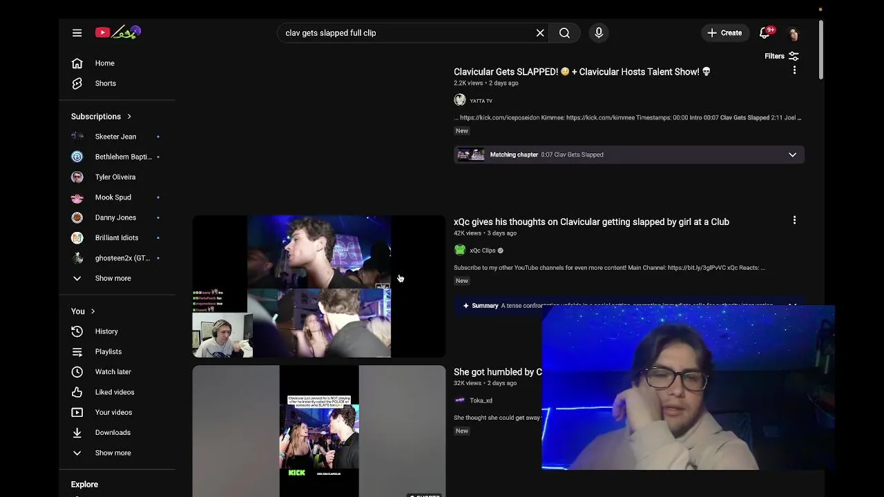This screenshot has width=884, height=497.
Task: Click the xQc video Summary row
Action: point(628,305)
